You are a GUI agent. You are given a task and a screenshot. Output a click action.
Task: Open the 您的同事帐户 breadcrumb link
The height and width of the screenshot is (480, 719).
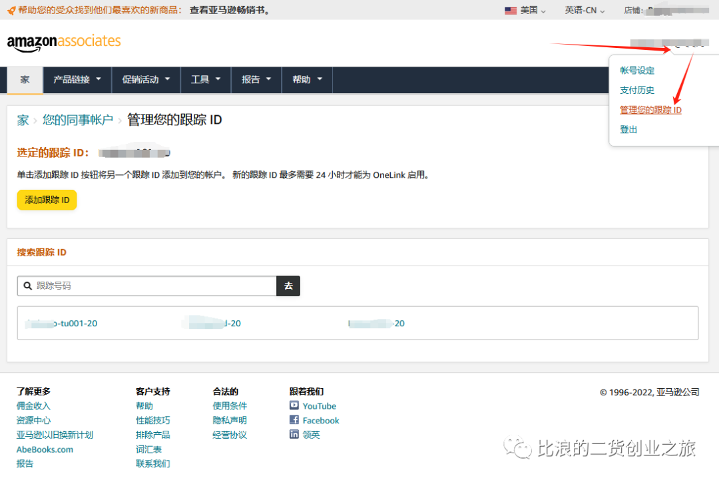[x=78, y=120]
